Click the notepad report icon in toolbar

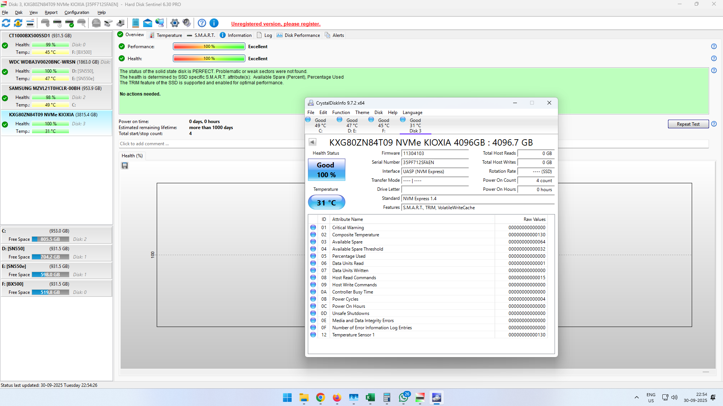point(136,23)
